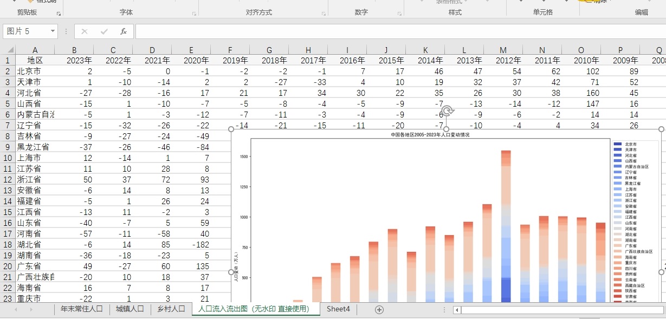The width and height of the screenshot is (666, 319).
Task: Click the formula bar cancel X icon
Action: click(x=85, y=31)
